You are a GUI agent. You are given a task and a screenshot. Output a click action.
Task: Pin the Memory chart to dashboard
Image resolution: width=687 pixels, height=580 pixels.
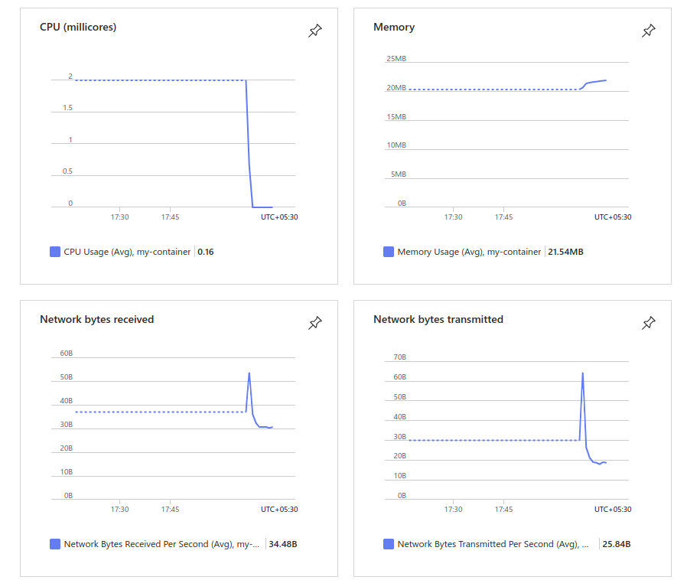click(x=648, y=31)
